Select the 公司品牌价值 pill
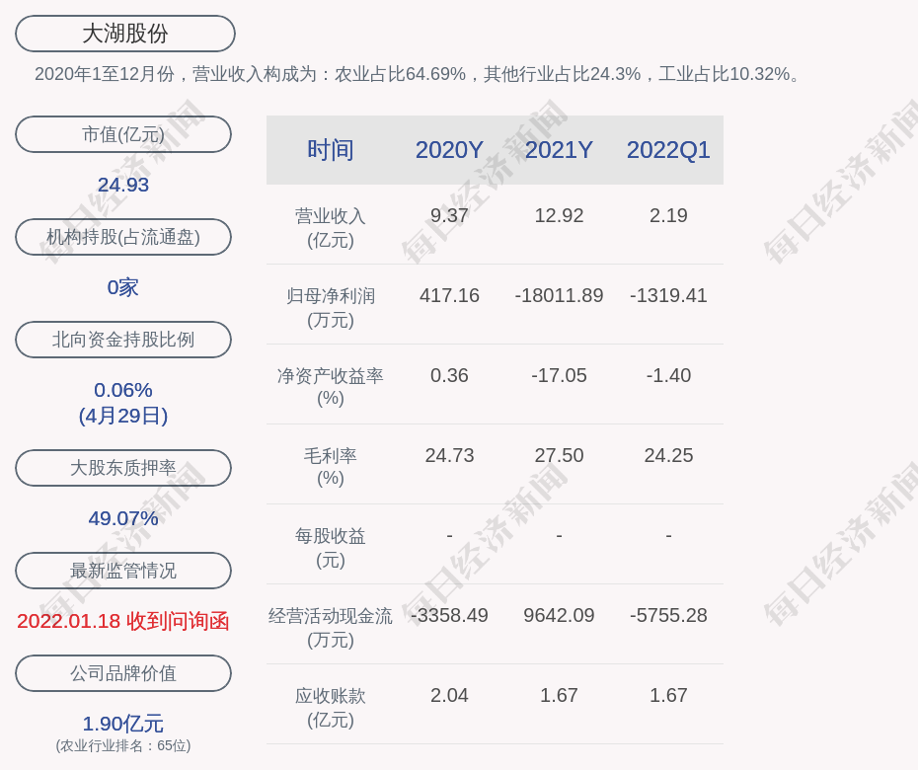 coord(123,673)
